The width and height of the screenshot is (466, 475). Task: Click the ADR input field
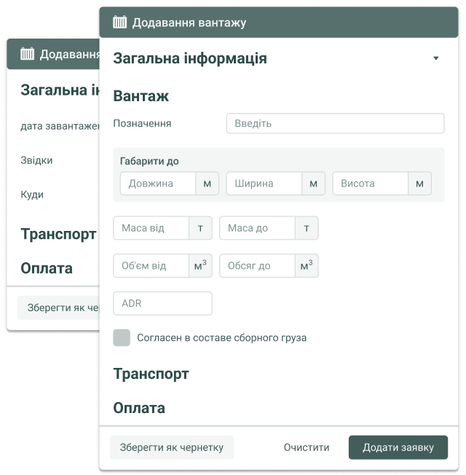(x=162, y=303)
